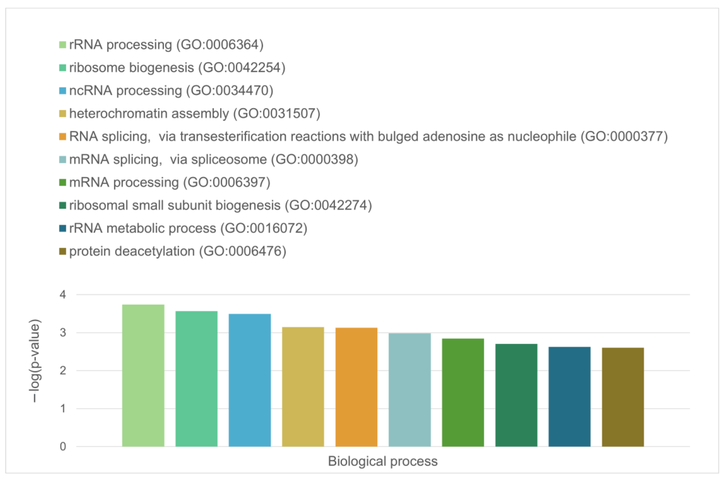726x480 pixels.
Task: Select the rRNA metabolic process legend swatch
Action: tap(63, 228)
